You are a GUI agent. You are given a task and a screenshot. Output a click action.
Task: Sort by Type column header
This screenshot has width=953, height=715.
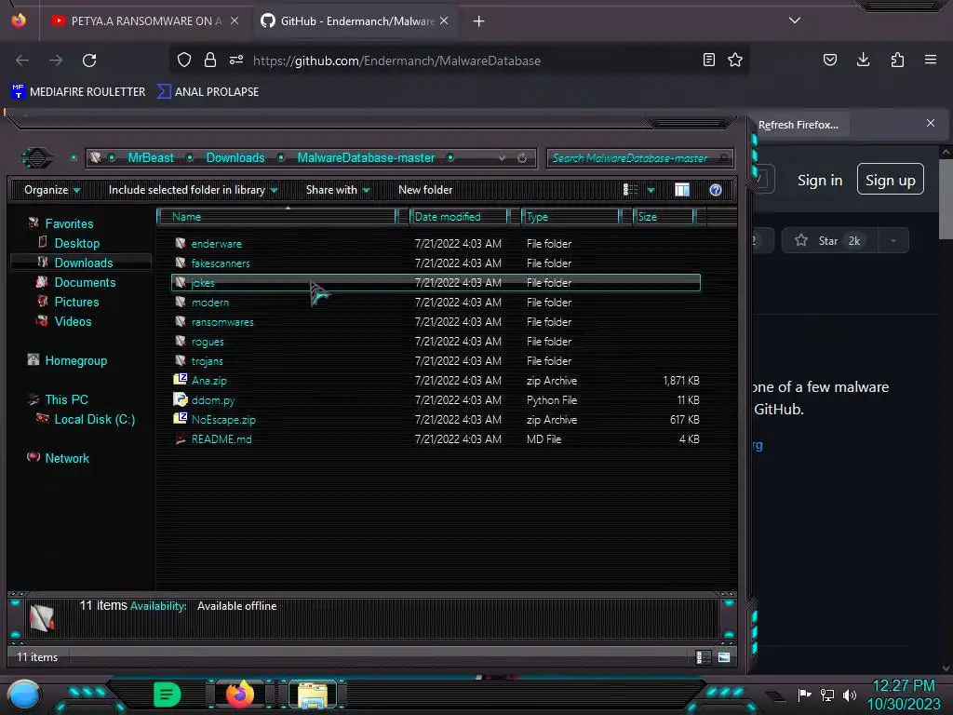pyautogui.click(x=570, y=217)
